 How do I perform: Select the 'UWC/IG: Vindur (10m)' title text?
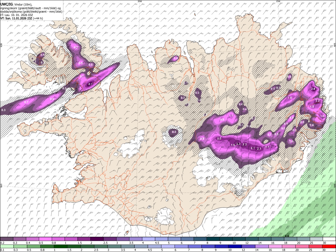tap(16, 4)
